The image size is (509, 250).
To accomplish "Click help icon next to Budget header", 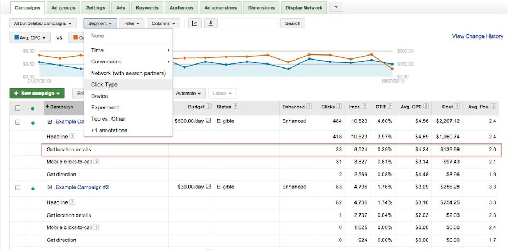I will click(x=209, y=107).
